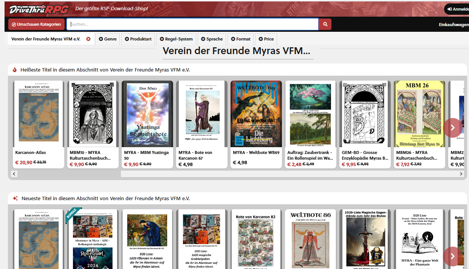Open the 1d20 magische Grabbeigaben cover

tap(202, 239)
